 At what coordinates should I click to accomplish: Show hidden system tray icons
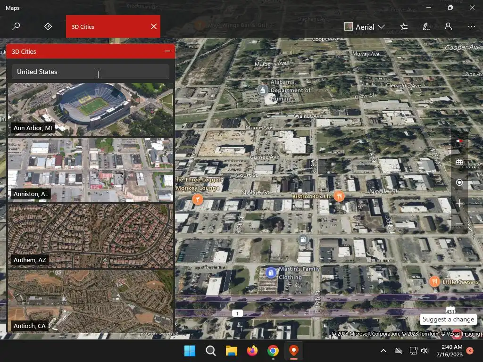tap(383, 351)
